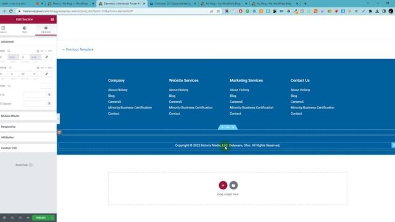Click the CSS ID input field
The image size is (395, 222).
point(35,94)
